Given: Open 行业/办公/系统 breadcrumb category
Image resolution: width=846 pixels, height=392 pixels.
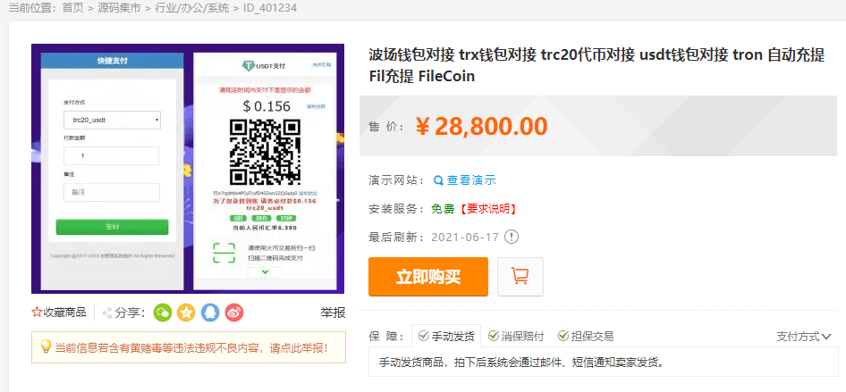Looking at the screenshot, I should click(x=191, y=8).
